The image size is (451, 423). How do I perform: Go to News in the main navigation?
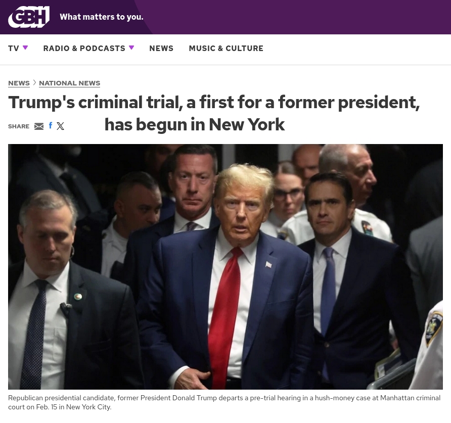161,49
